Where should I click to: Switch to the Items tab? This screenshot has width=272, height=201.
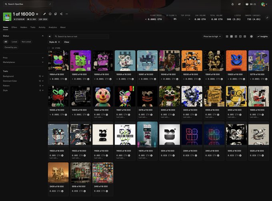pyautogui.click(x=5, y=27)
